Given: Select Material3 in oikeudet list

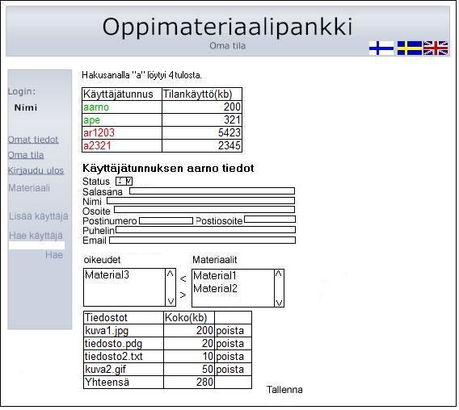Looking at the screenshot, I should coord(107,275).
